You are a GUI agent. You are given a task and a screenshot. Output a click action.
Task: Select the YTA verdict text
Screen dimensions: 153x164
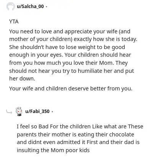click(14, 21)
